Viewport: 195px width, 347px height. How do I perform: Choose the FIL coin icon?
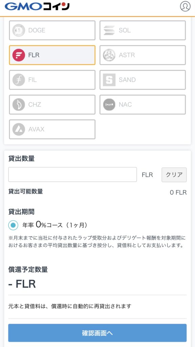[x=19, y=80]
